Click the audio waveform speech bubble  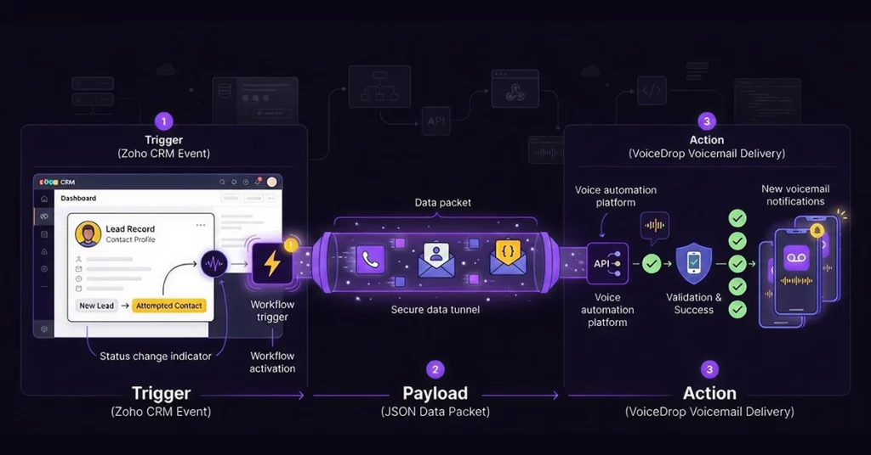[x=654, y=227]
